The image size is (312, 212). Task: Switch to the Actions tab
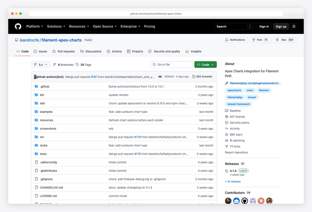(114, 52)
